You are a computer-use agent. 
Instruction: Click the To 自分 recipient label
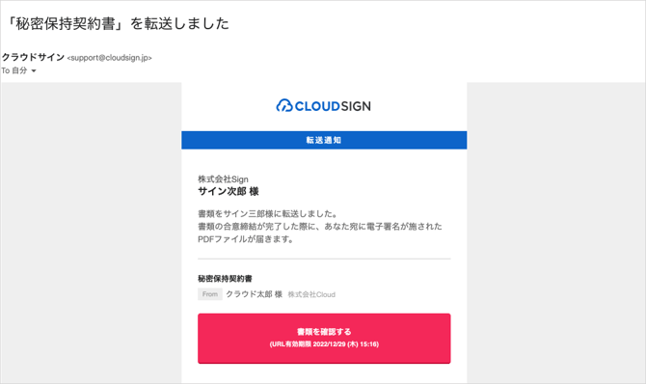coord(14,70)
